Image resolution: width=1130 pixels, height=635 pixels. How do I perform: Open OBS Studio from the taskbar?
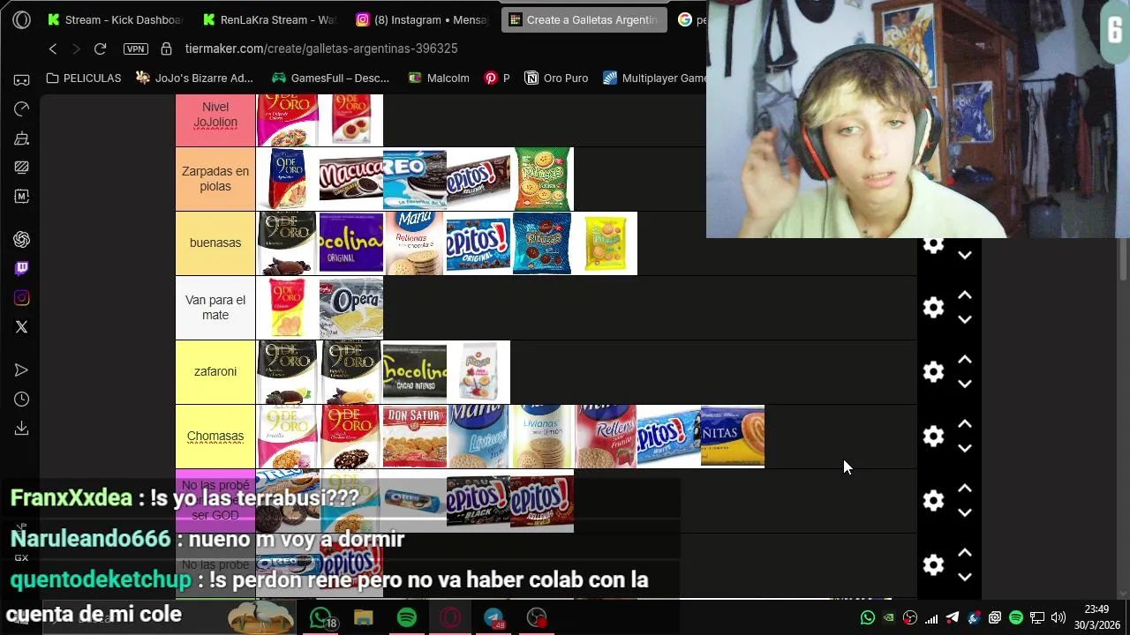pyautogui.click(x=537, y=617)
